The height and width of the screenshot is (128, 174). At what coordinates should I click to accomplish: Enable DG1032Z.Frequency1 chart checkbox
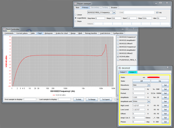[x=118, y=37]
